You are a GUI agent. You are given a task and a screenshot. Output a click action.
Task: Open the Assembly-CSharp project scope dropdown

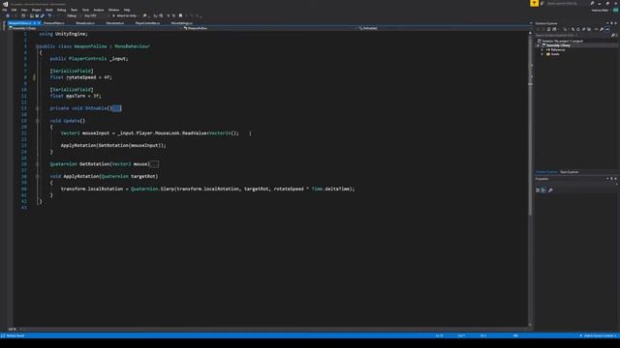(95, 28)
